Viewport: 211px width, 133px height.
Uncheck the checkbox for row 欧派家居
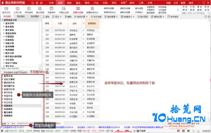pyautogui.click(x=83, y=39)
